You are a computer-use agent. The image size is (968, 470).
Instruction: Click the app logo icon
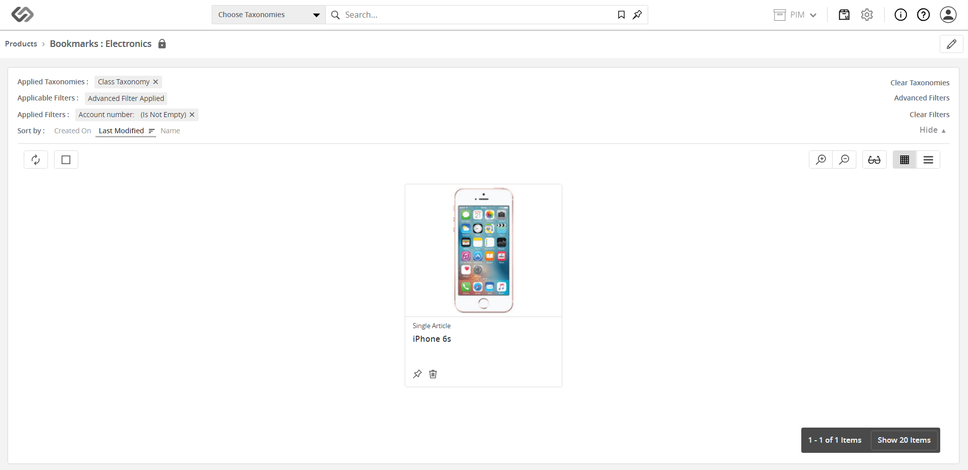coord(23,15)
